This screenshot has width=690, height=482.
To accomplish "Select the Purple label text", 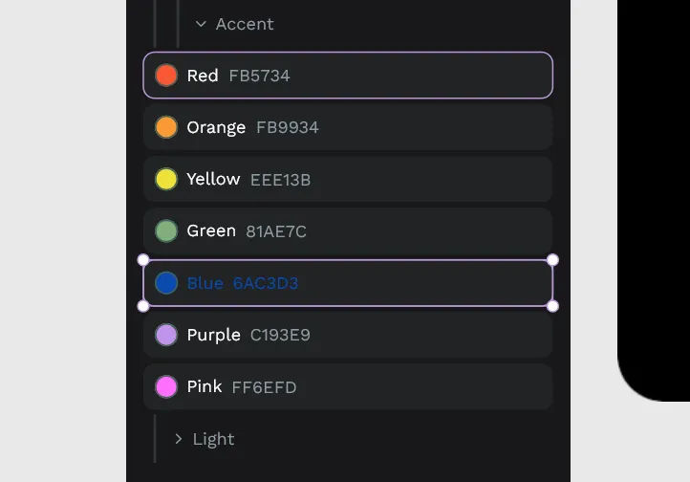I will (213, 335).
